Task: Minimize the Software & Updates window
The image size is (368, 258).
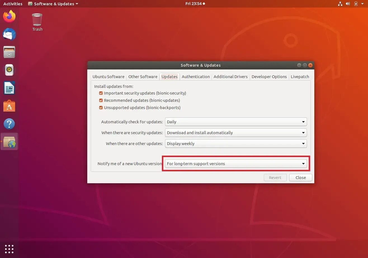Action: 299,65
